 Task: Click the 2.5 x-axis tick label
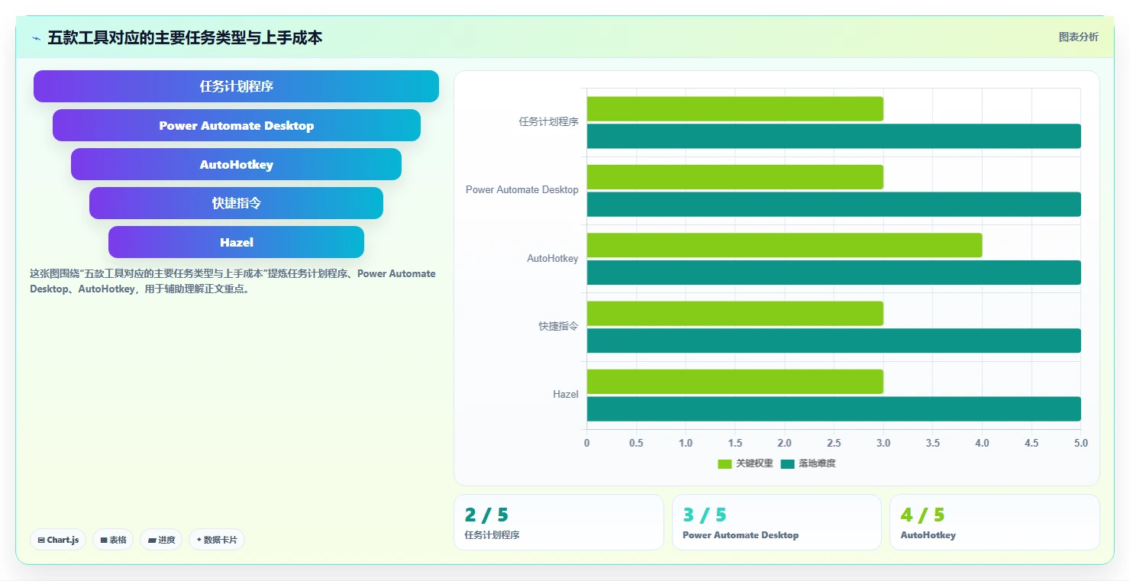click(834, 443)
